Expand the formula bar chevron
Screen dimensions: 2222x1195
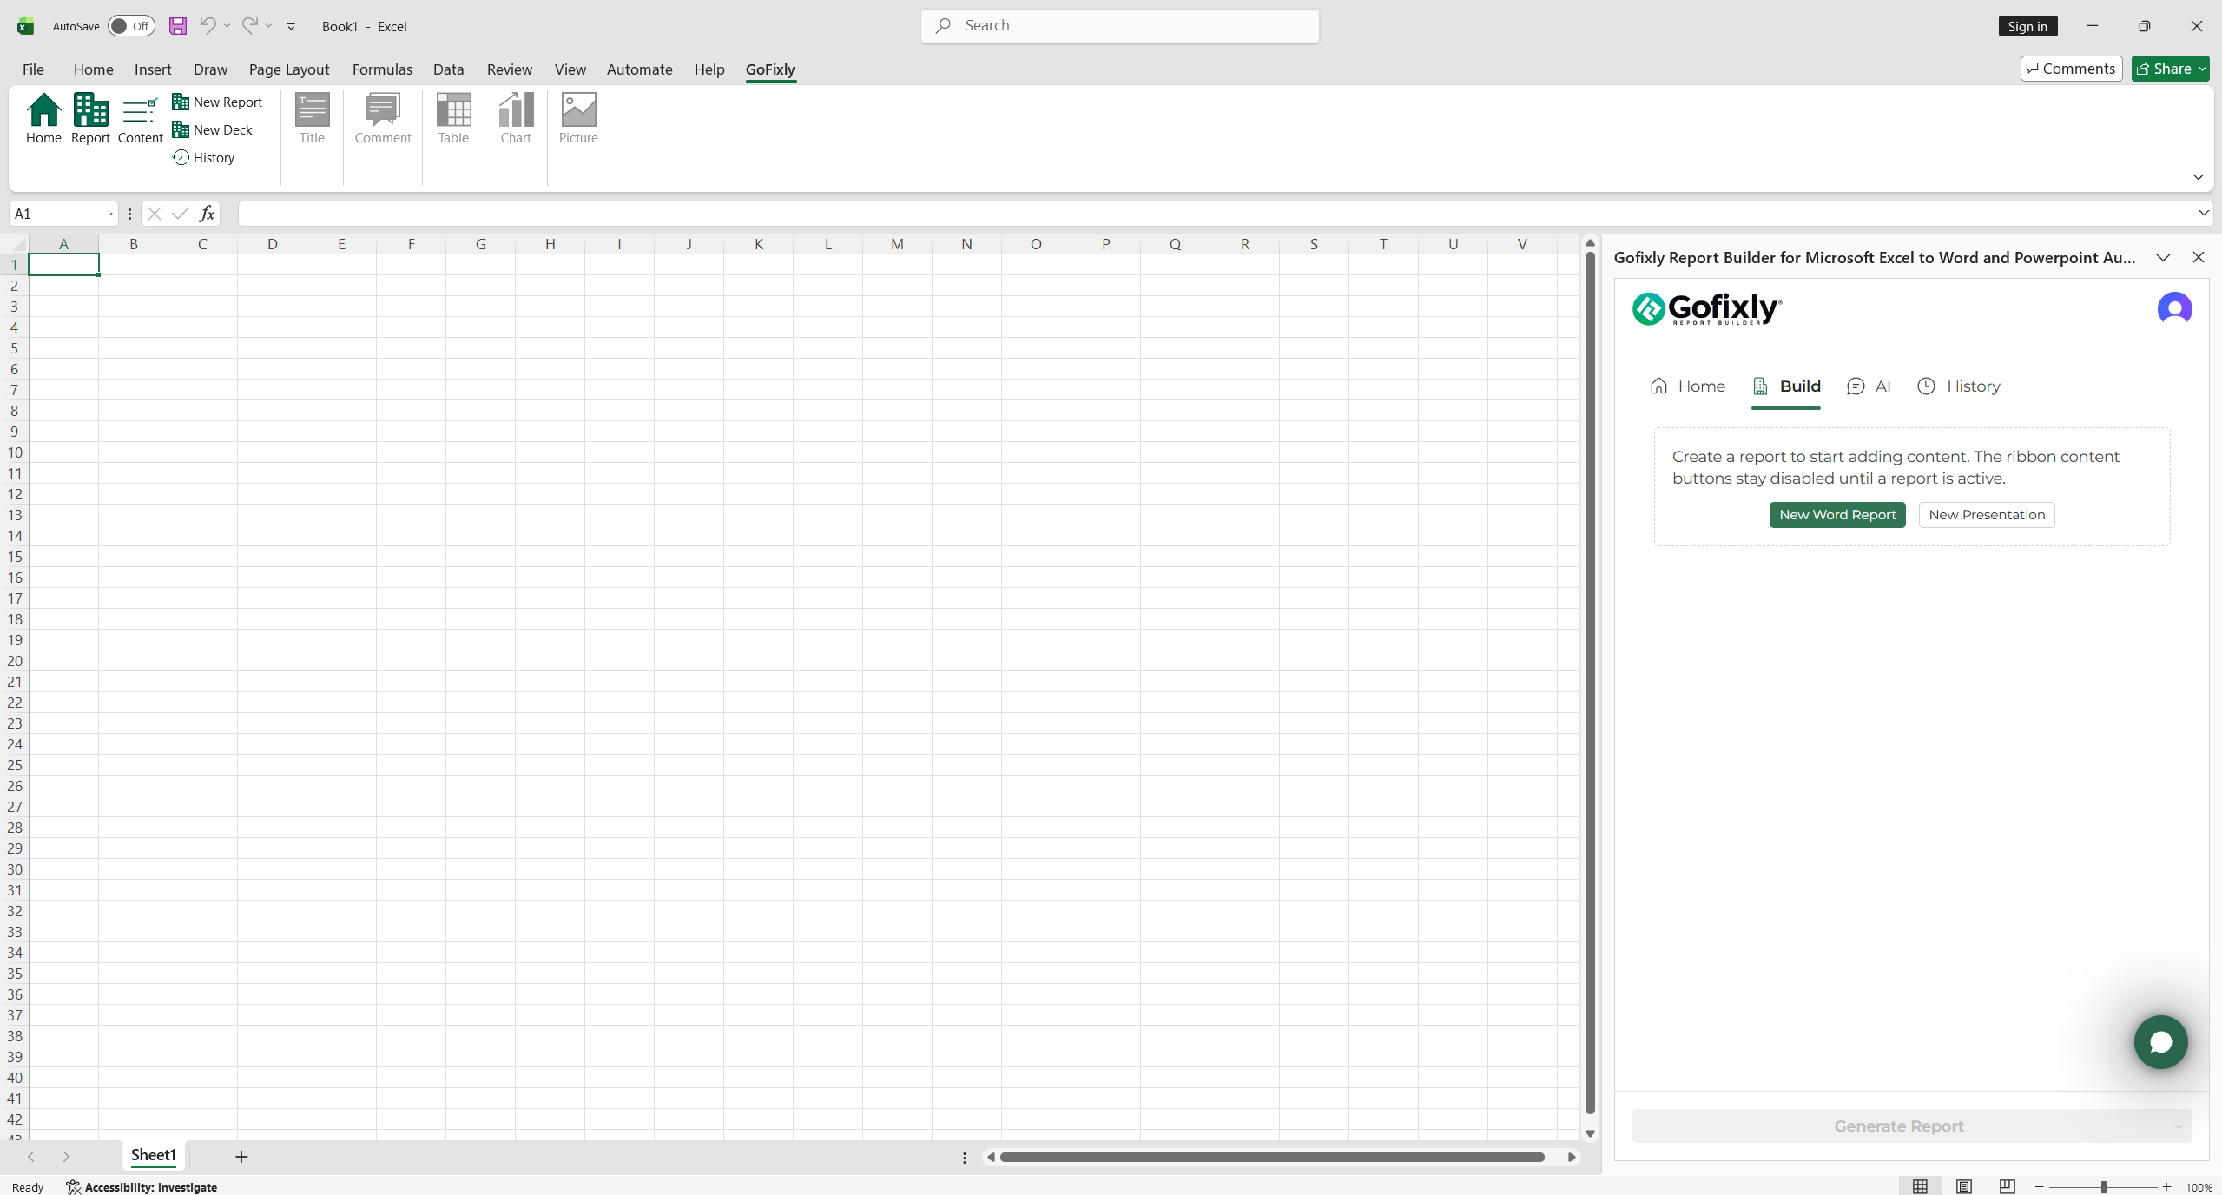[2203, 213]
